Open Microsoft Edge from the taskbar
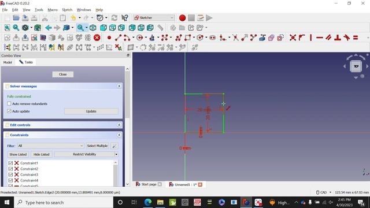 coord(148,202)
